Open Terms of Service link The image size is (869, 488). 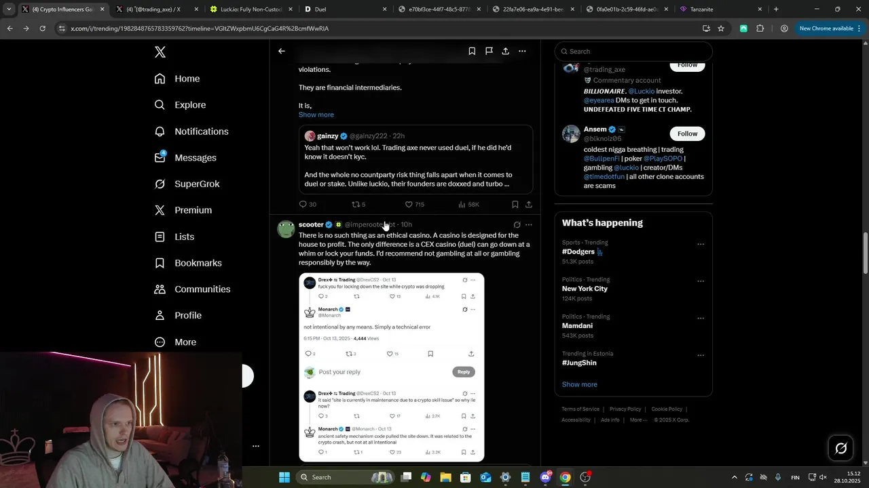tap(580, 409)
